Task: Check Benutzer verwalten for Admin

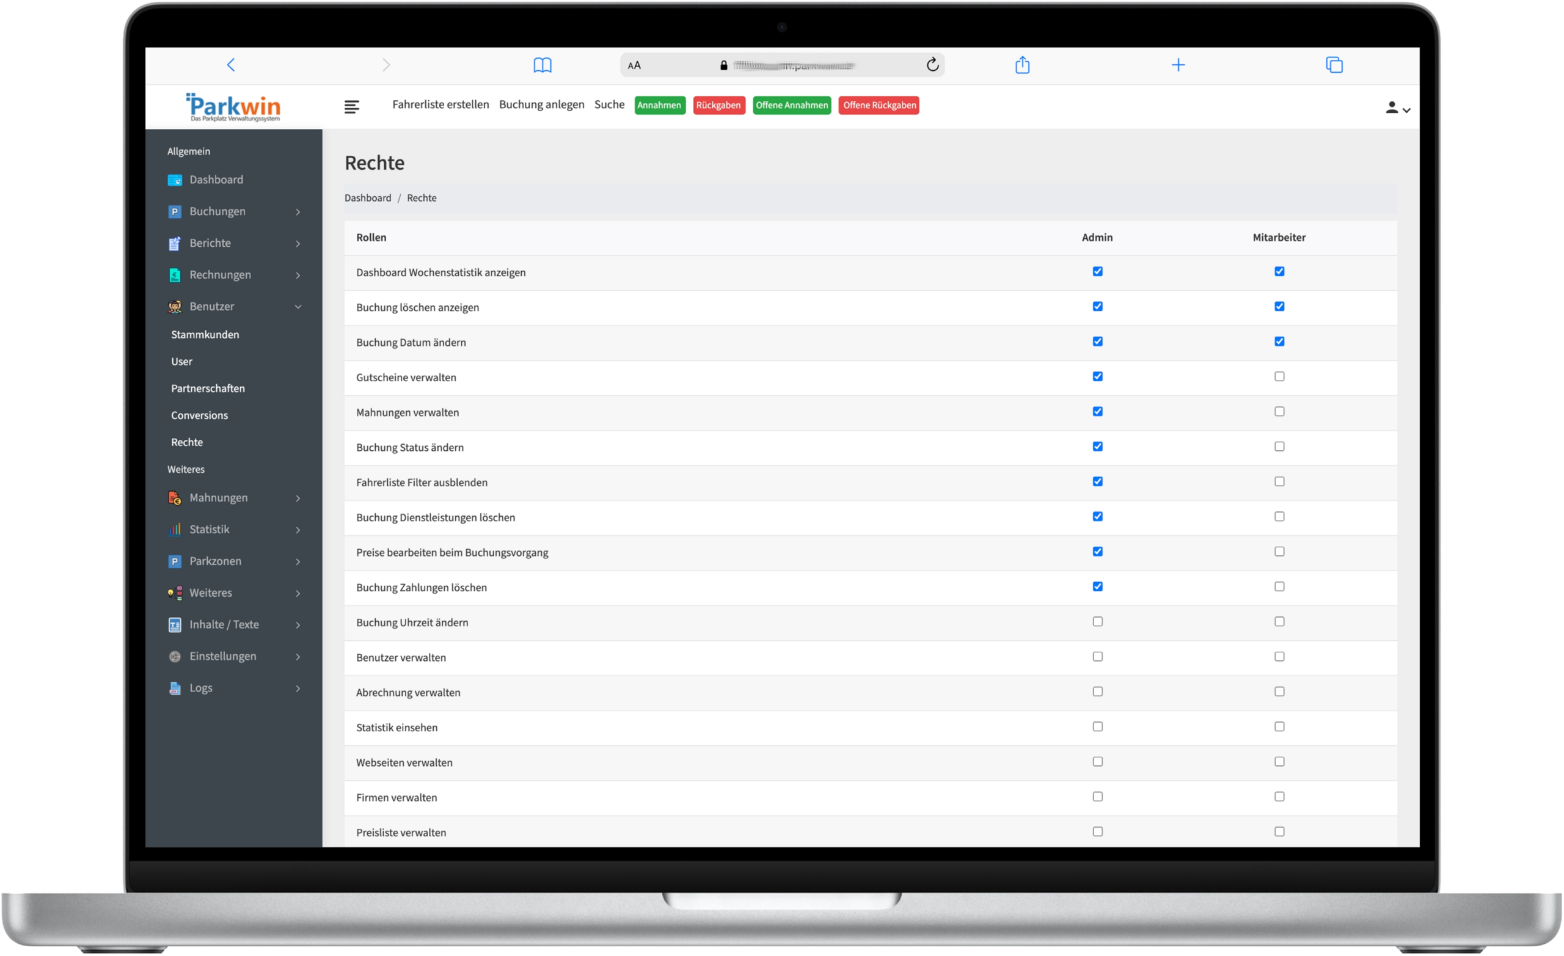Action: point(1097,657)
